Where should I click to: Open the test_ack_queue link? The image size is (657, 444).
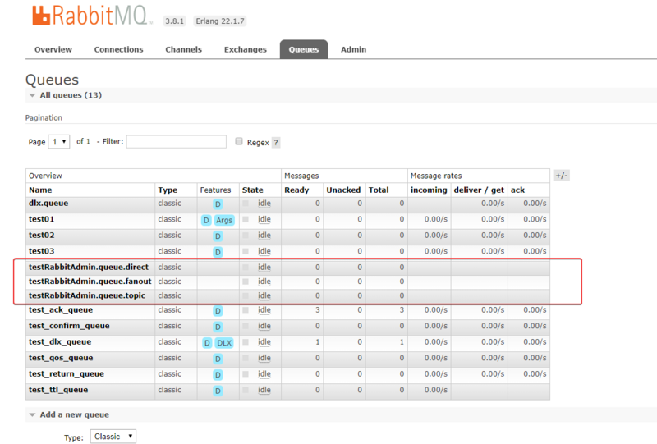(x=61, y=310)
